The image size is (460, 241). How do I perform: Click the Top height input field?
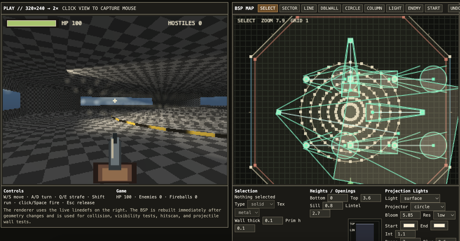371,198
